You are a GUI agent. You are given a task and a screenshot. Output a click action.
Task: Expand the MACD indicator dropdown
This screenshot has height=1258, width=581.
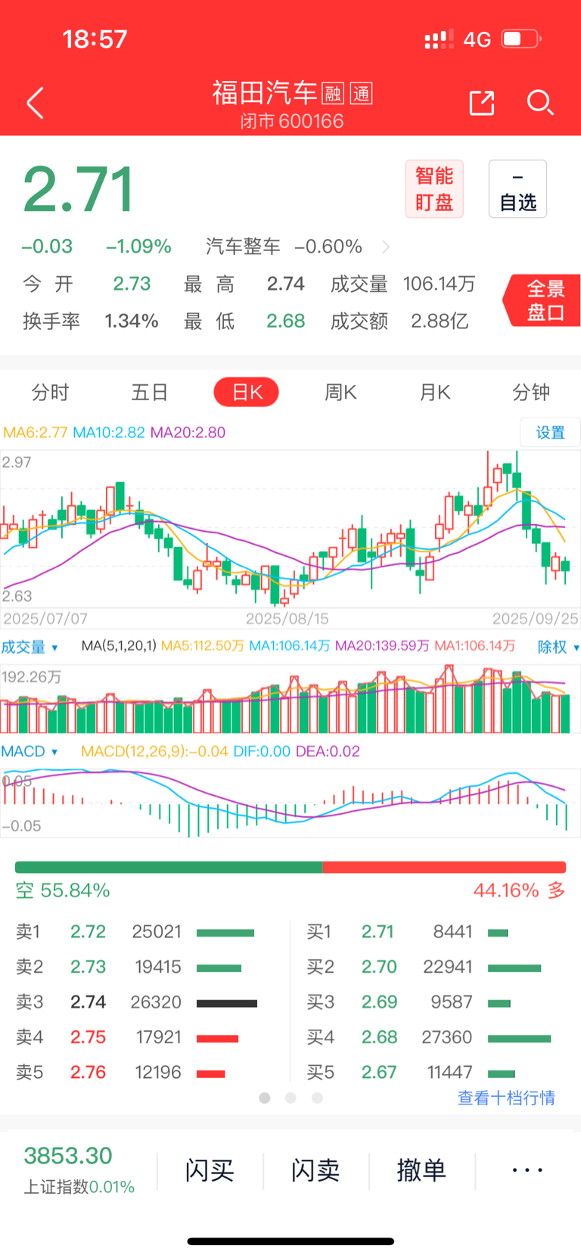click(x=30, y=751)
